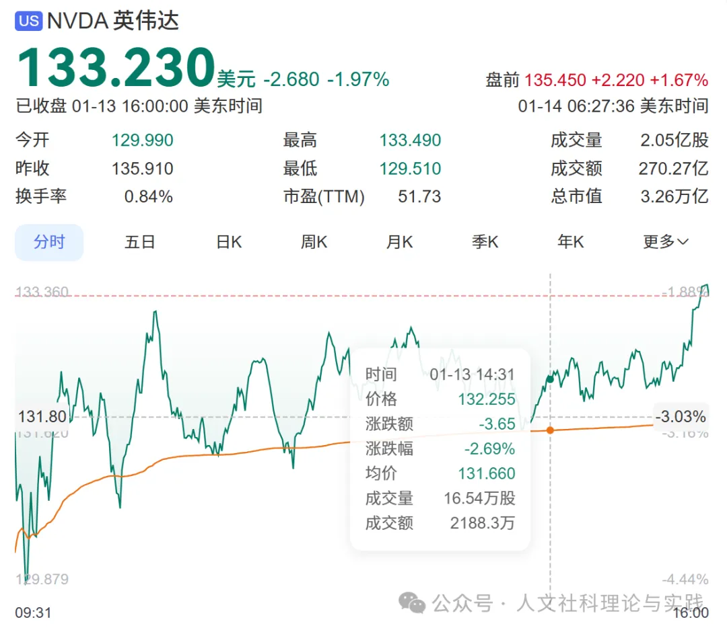
Task: Click the -1.97% daily change figure
Action: [358, 79]
